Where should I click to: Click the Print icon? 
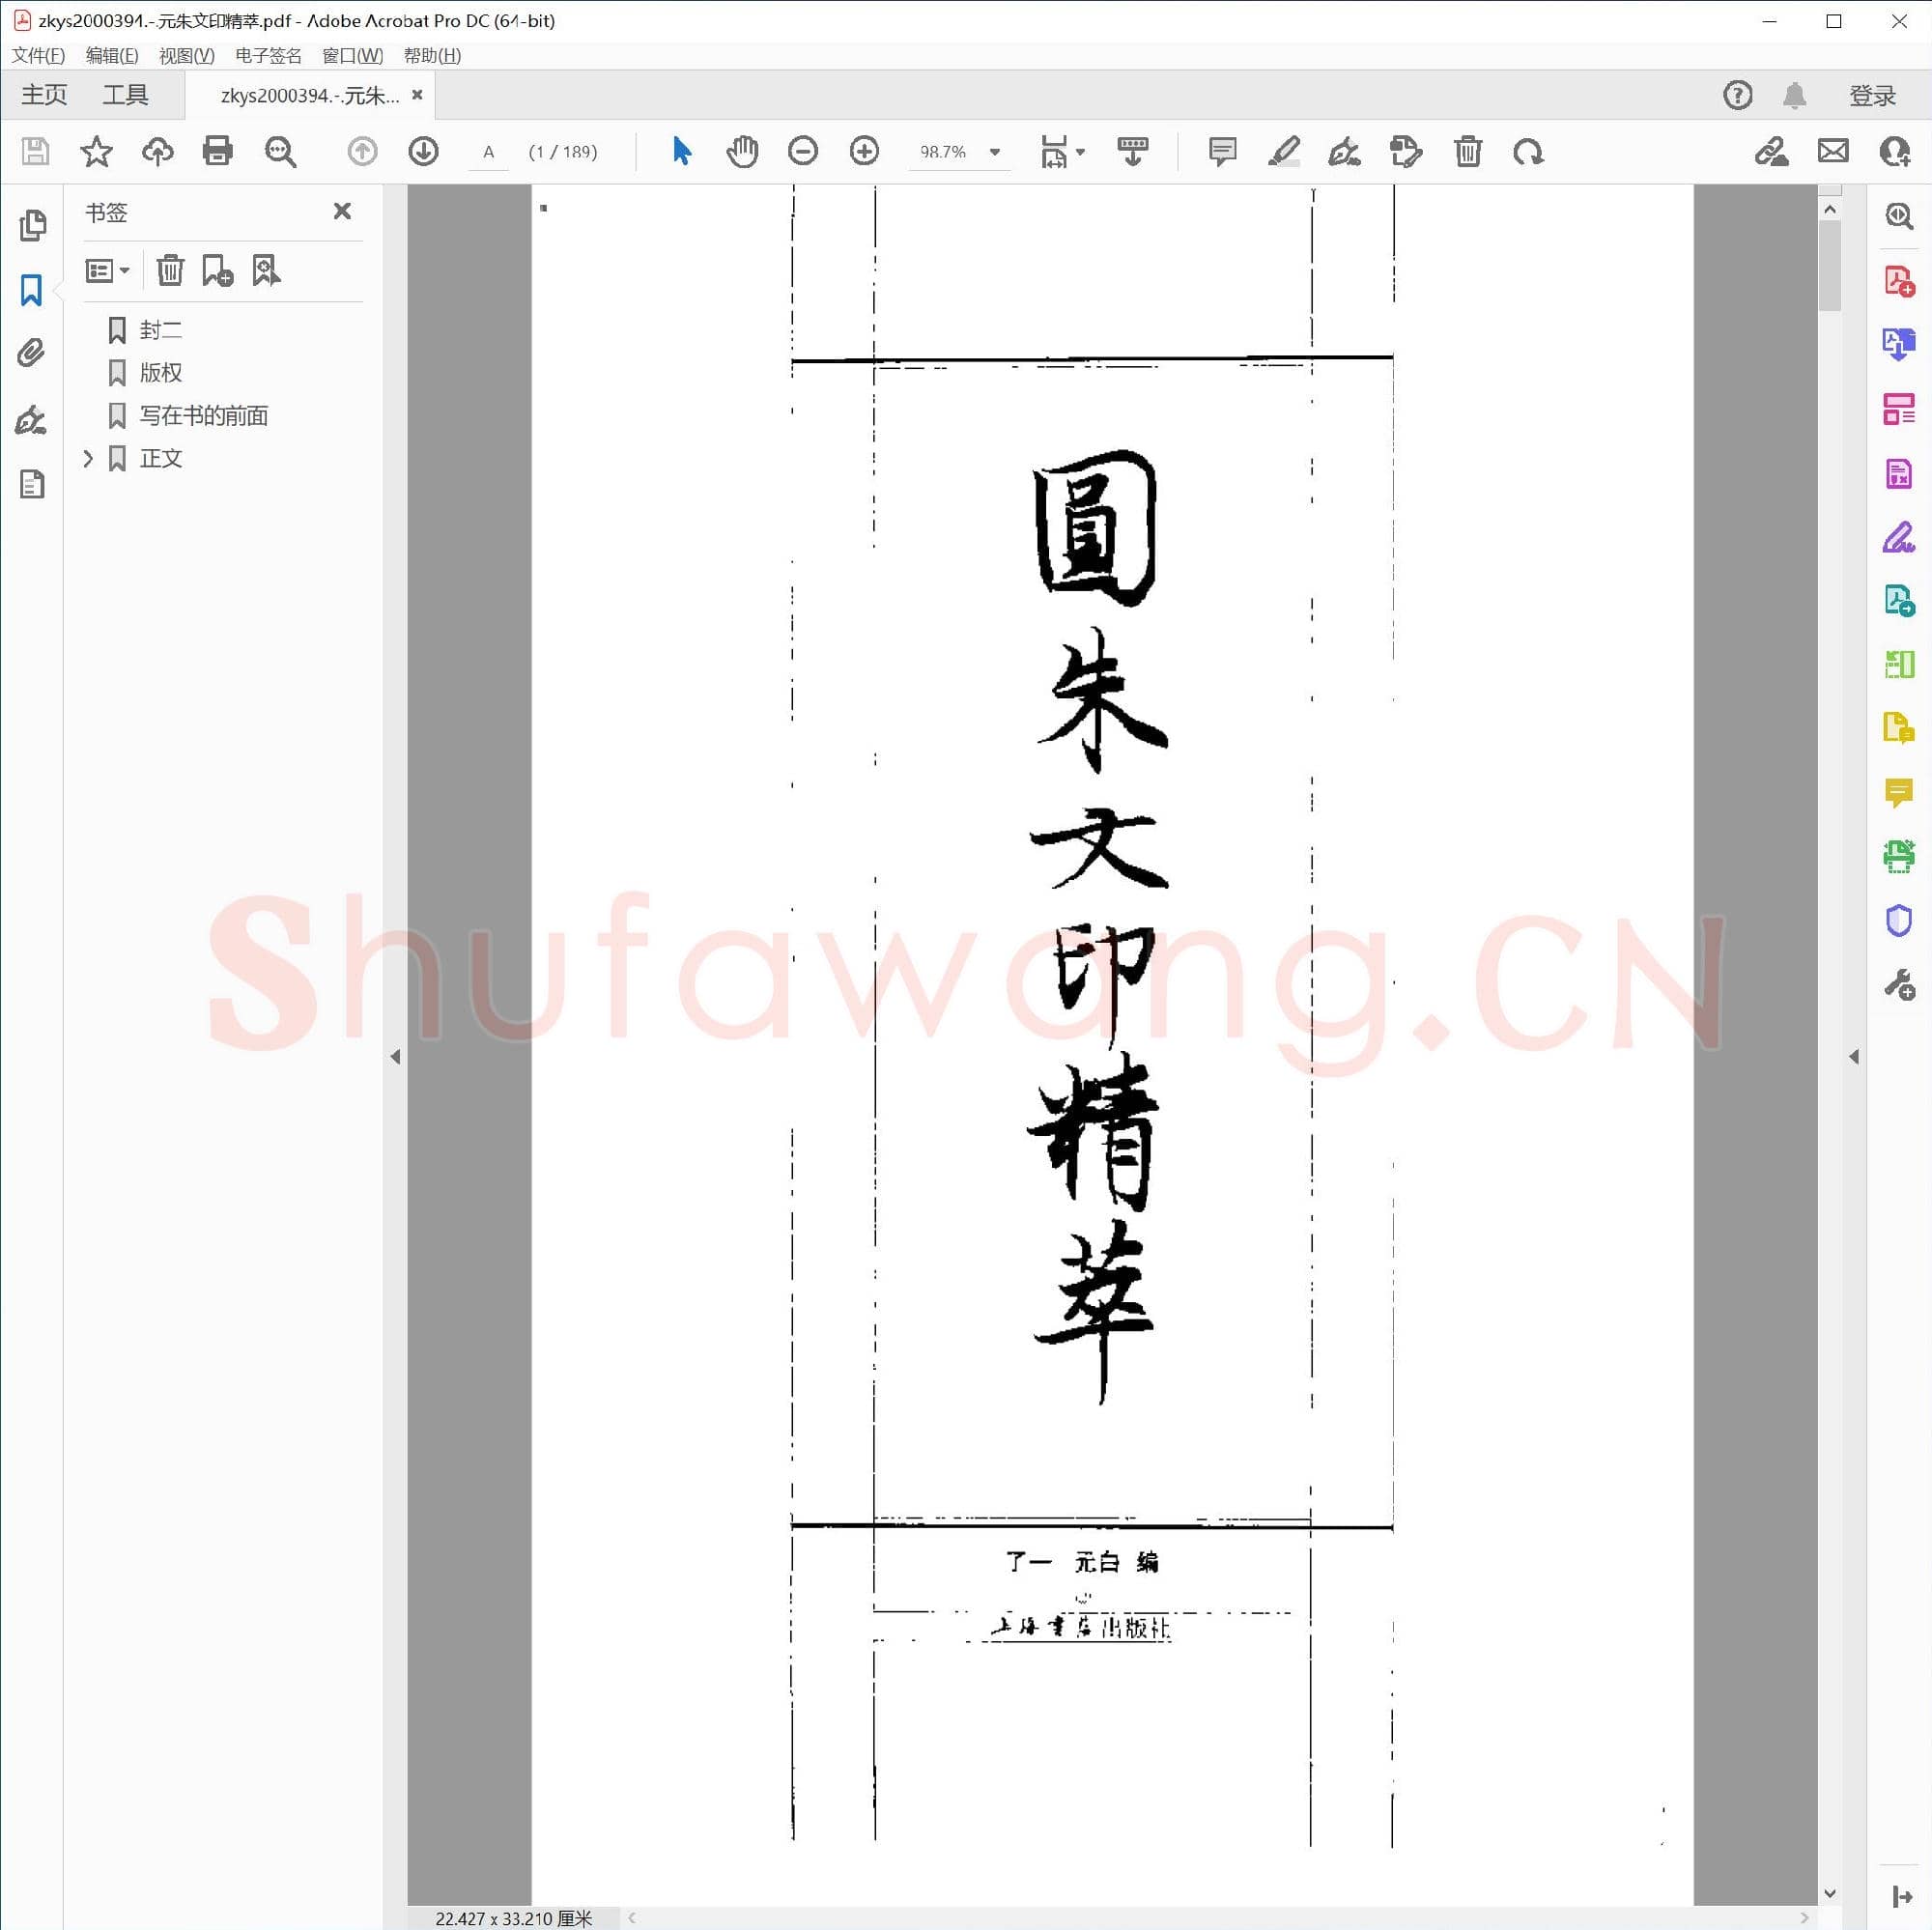point(217,151)
